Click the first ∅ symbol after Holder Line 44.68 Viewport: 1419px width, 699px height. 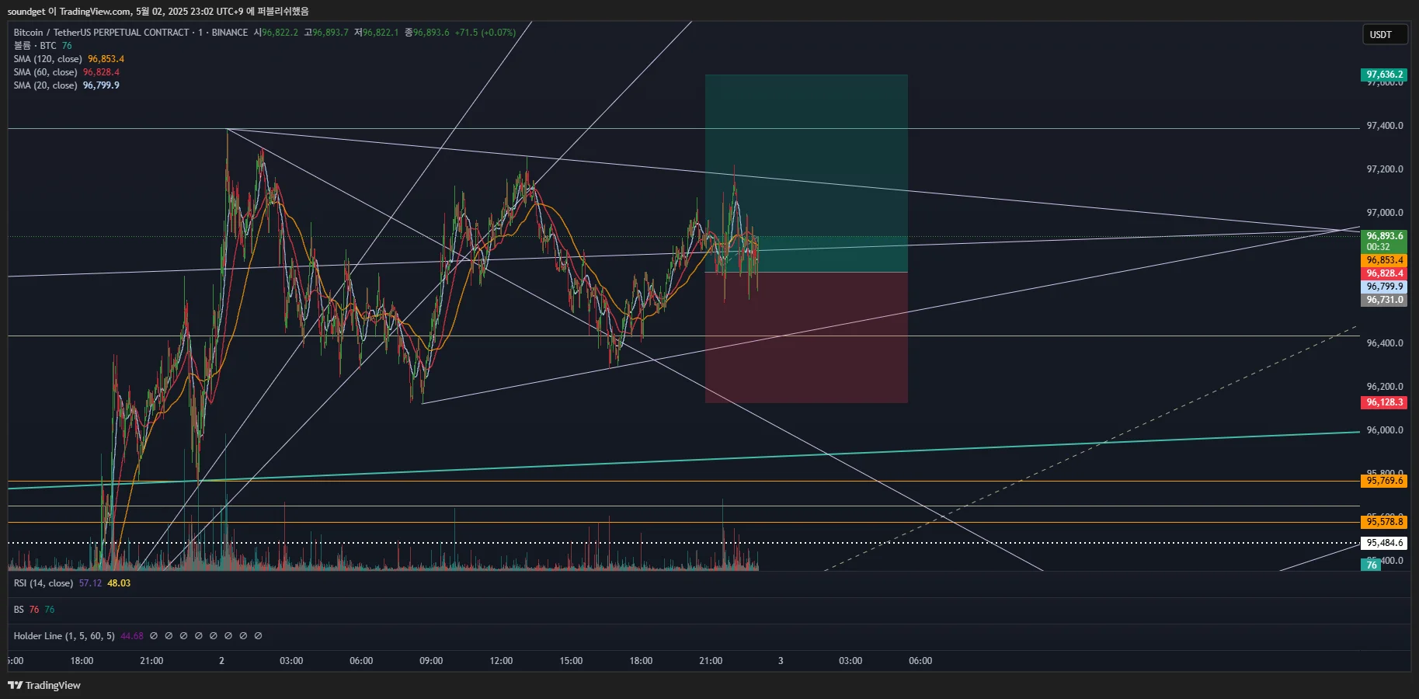(154, 636)
